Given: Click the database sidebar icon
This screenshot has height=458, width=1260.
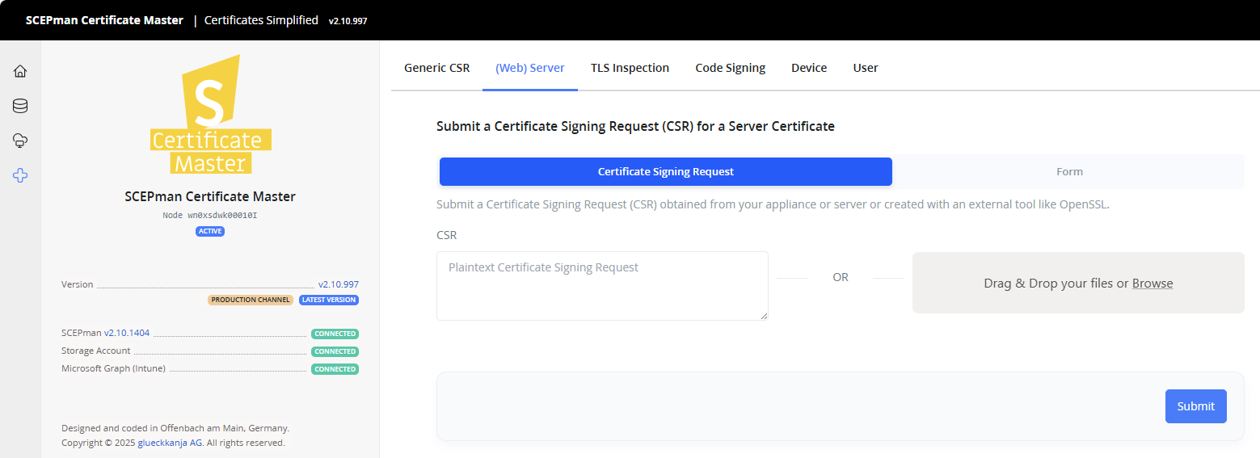Looking at the screenshot, I should tap(20, 106).
